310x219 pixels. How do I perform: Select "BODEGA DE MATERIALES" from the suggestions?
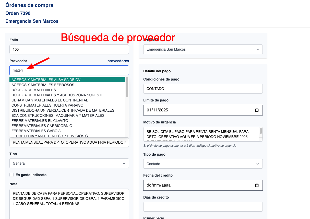pyautogui.click(x=33, y=90)
